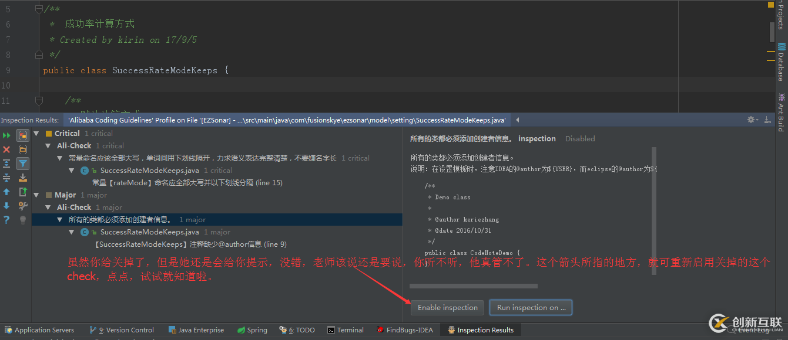
Task: Select the Inspection Results bottom tab
Action: [480, 330]
